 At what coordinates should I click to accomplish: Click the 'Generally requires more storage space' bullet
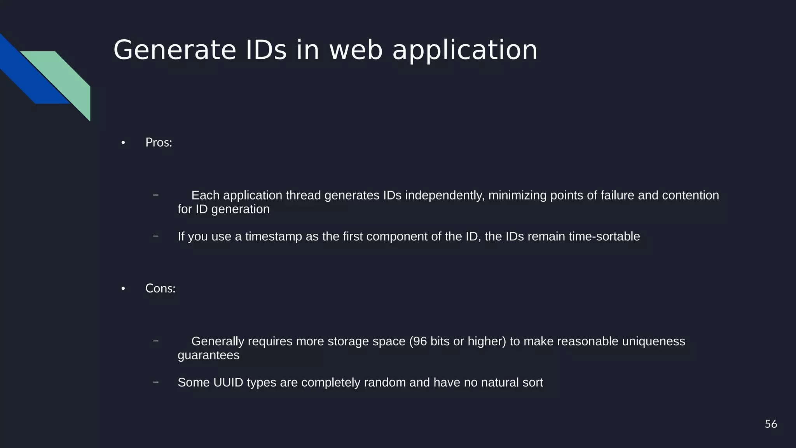(x=431, y=348)
